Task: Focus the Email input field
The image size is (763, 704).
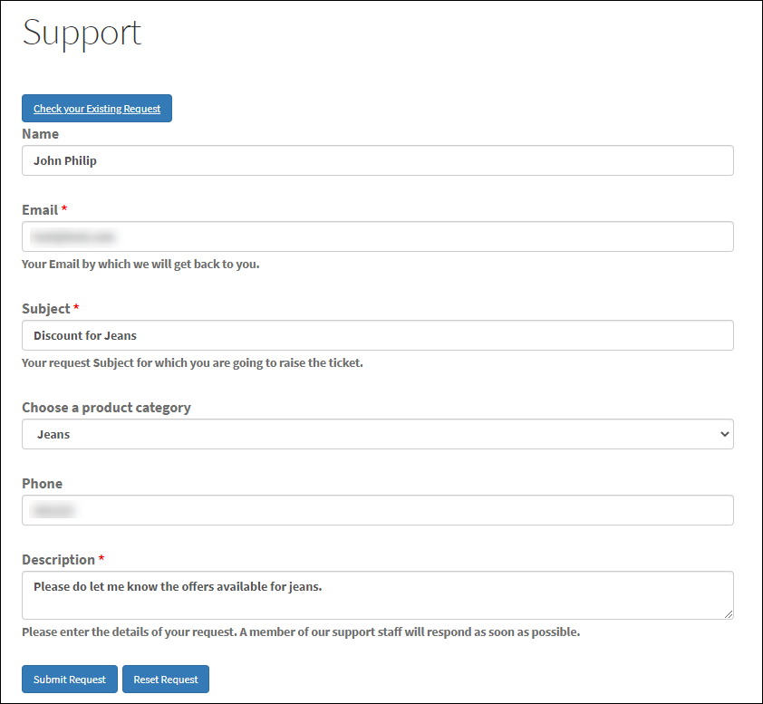Action: [x=378, y=236]
